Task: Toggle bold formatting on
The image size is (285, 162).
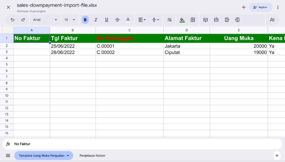Action: coord(85,20)
